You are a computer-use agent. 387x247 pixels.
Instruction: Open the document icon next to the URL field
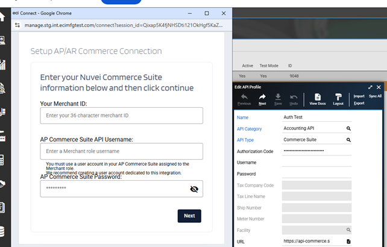pyautogui.click(x=348, y=242)
